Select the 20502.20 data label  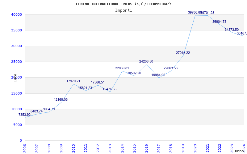click(x=134, y=73)
